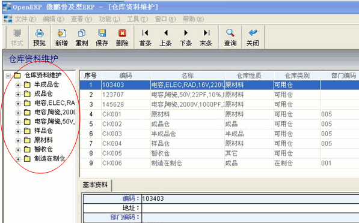359x223 pixels.
Task: Open the 帮助 menu
Action: [x=193, y=19]
